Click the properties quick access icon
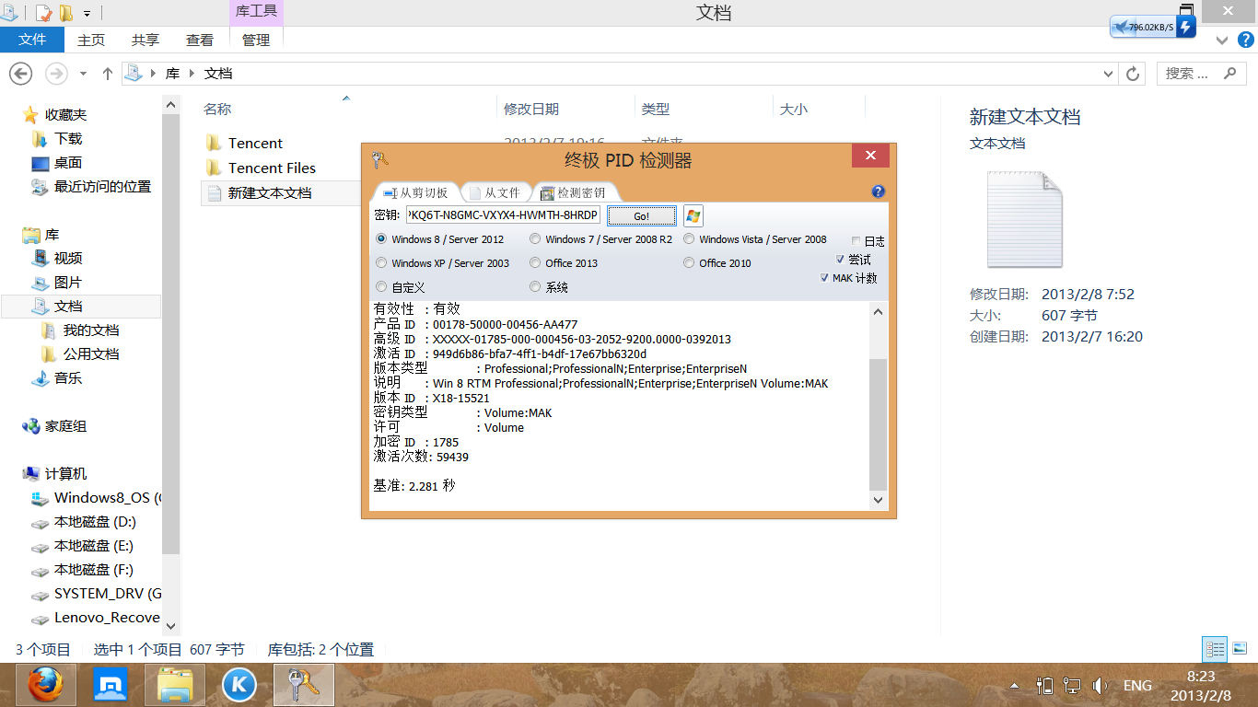Image resolution: width=1258 pixels, height=707 pixels. pos(43,13)
